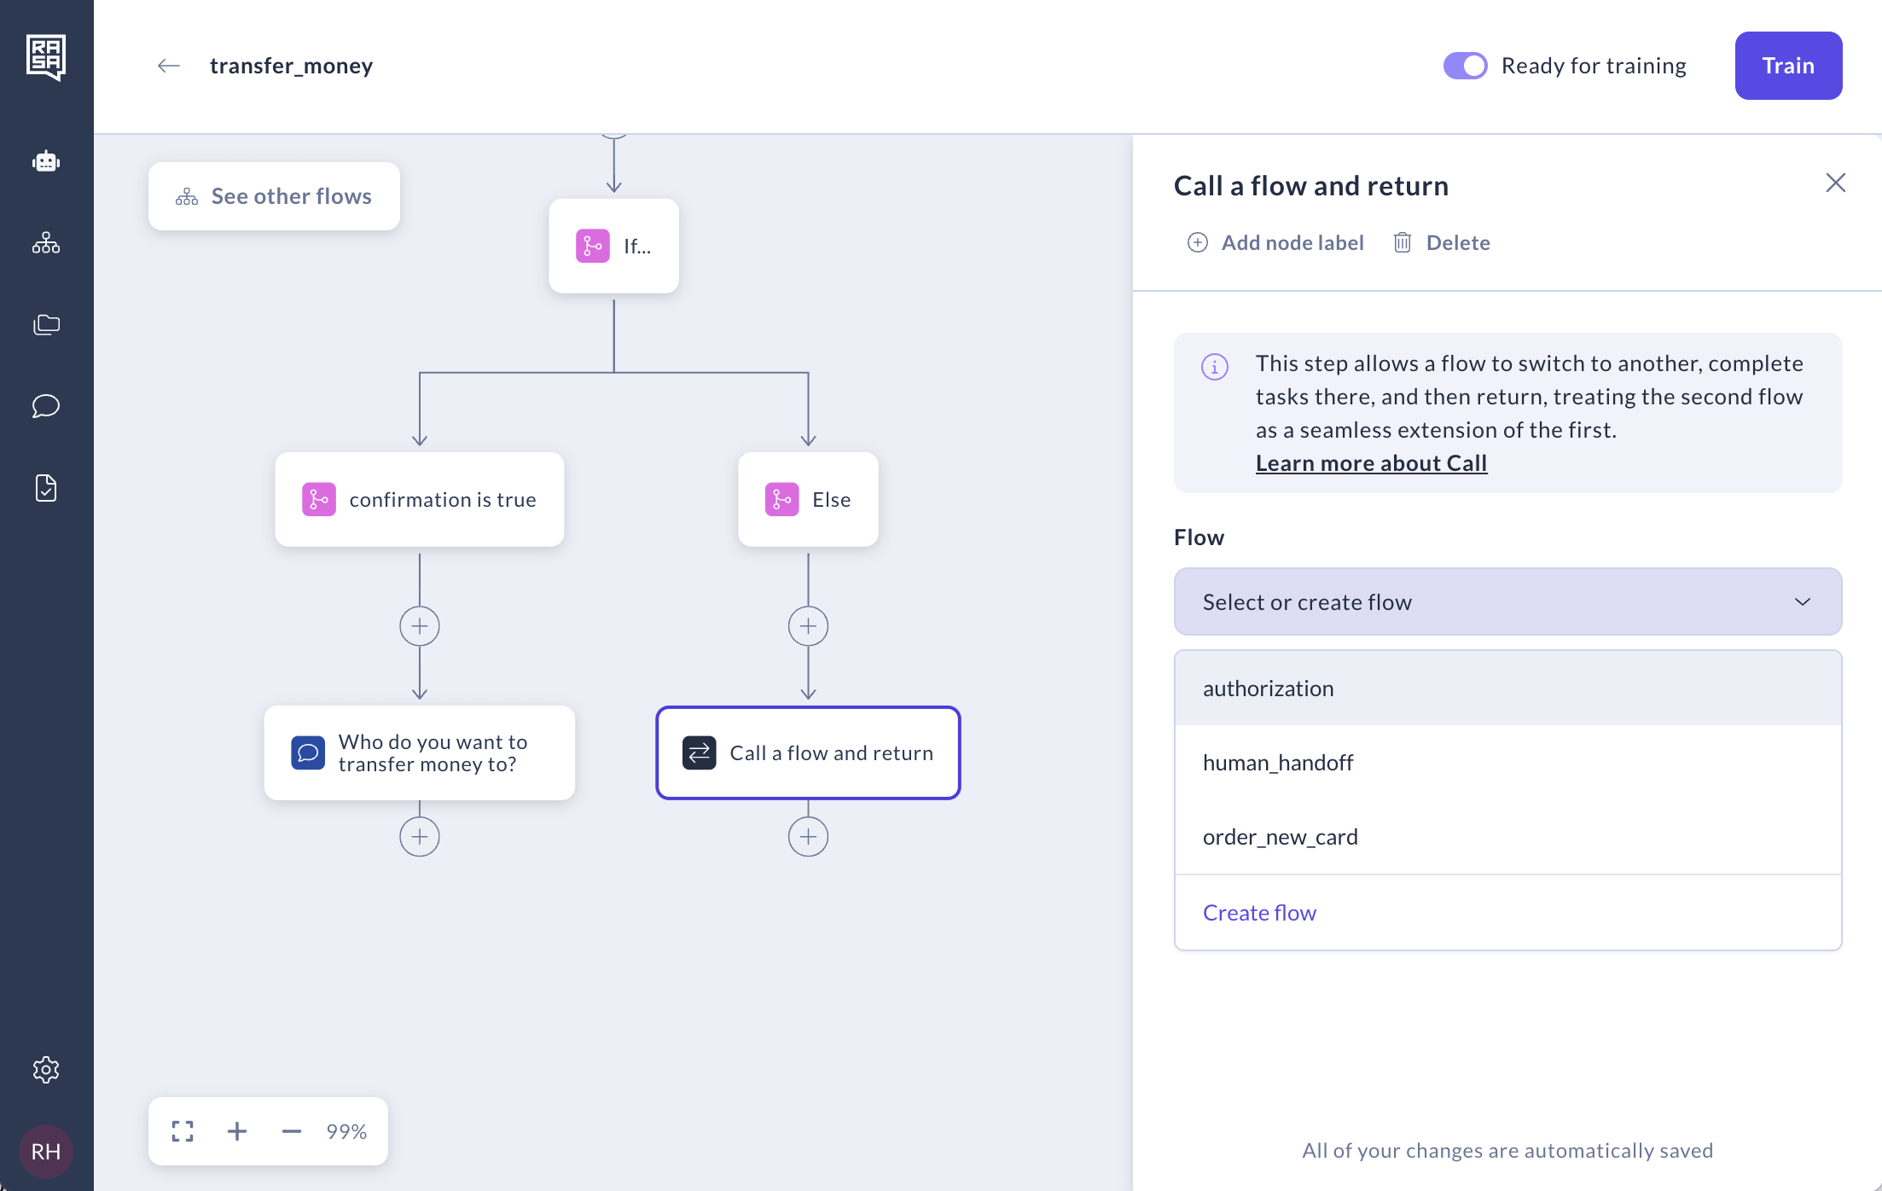Open the conversations chat bubble icon in sidebar

(x=46, y=406)
